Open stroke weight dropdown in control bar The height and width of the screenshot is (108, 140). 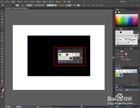pyautogui.click(x=33, y=5)
